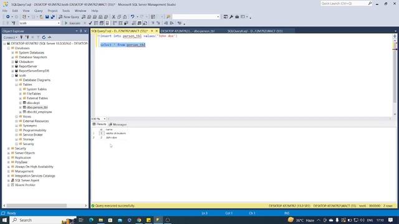Switch to the SQLQuery6.sql tab
This screenshot has height=224, width=399.
coord(255,31)
